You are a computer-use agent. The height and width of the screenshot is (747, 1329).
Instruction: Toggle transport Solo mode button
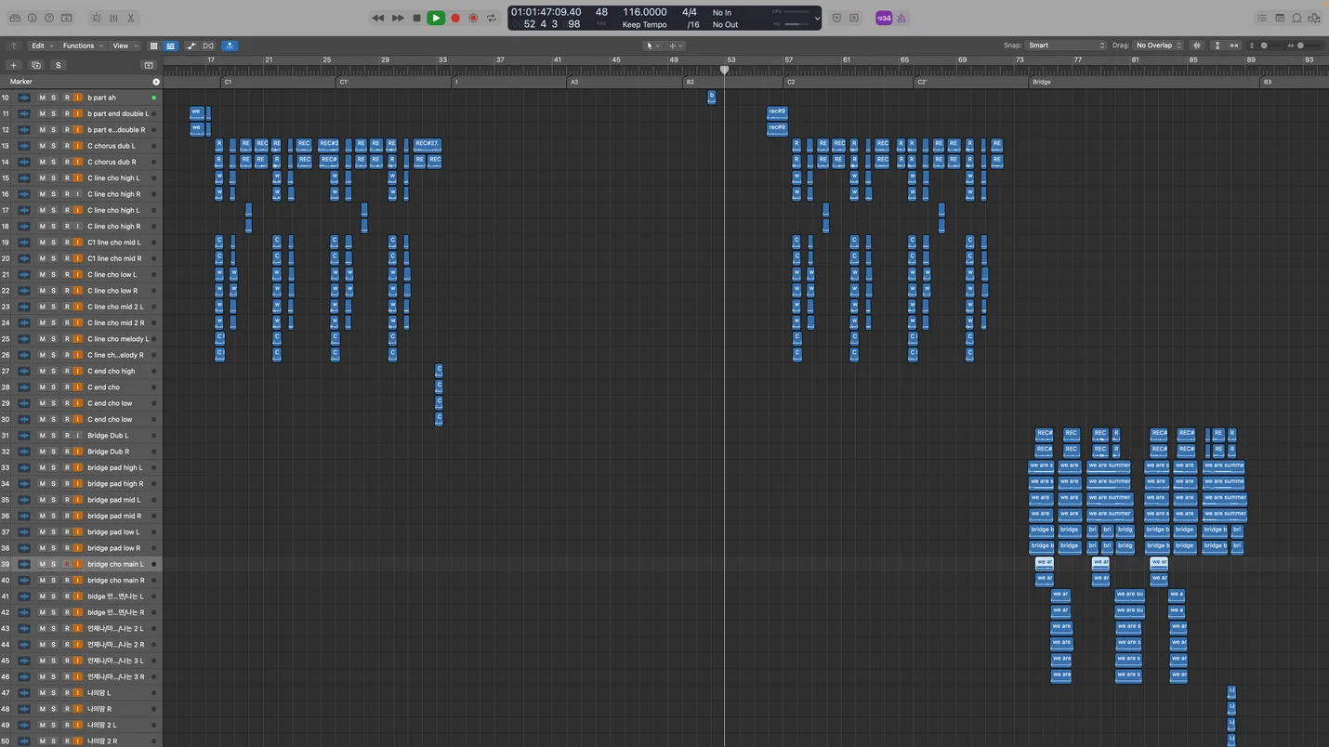click(x=854, y=18)
